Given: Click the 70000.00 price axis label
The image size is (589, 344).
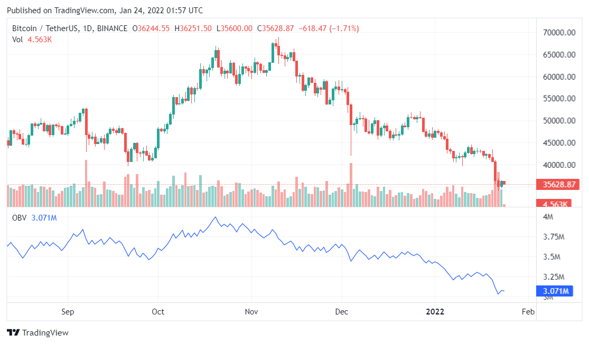Looking at the screenshot, I should coord(559,33).
